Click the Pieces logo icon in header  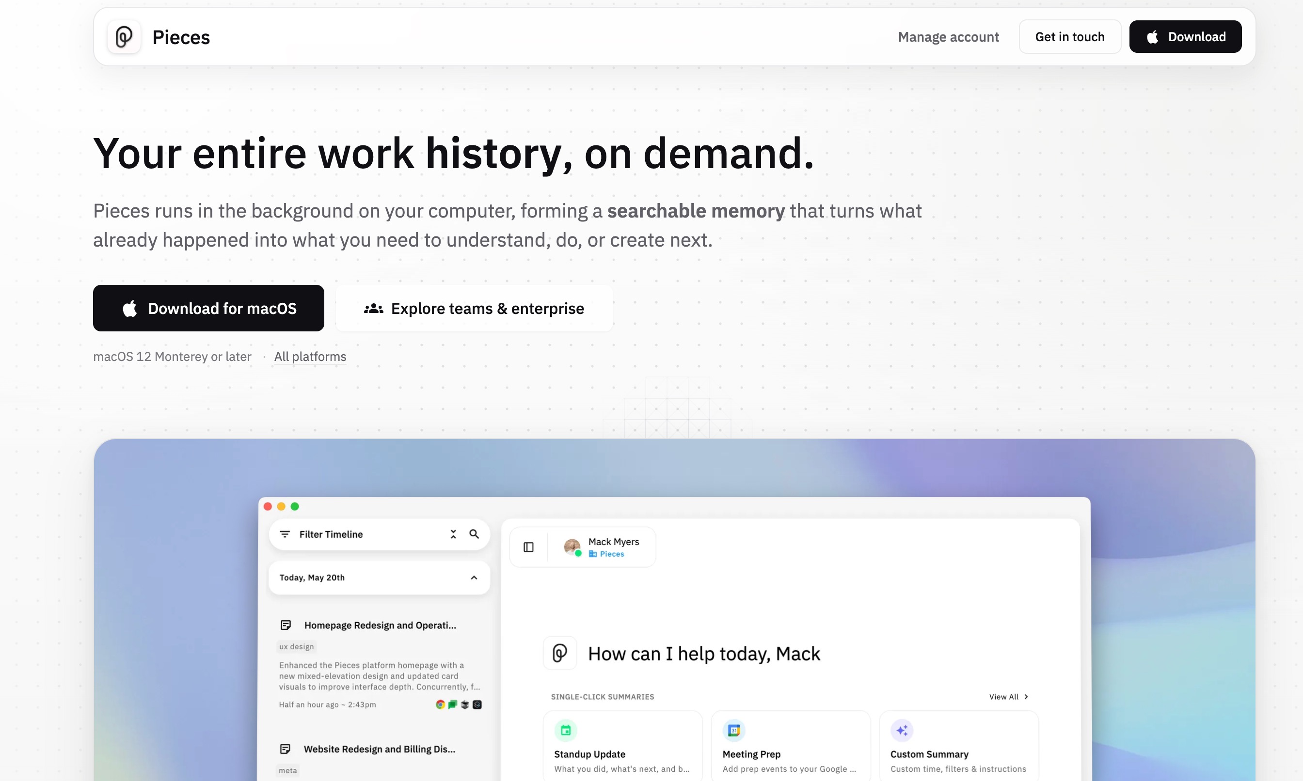coord(124,37)
